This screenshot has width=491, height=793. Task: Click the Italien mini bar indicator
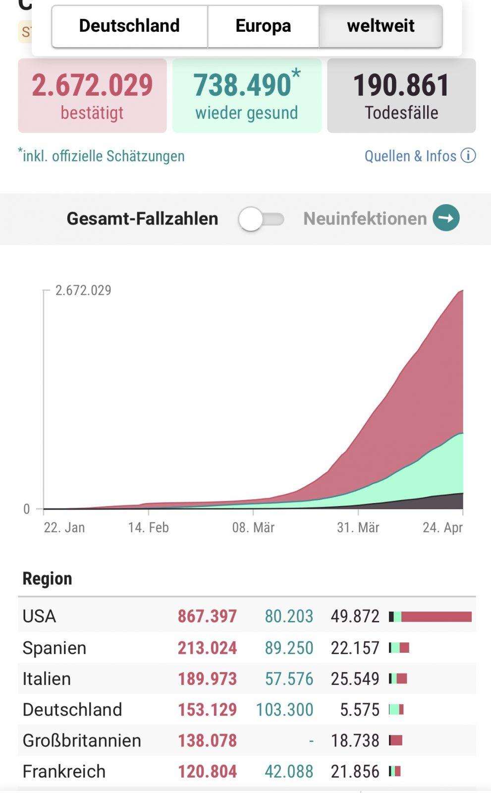(398, 679)
